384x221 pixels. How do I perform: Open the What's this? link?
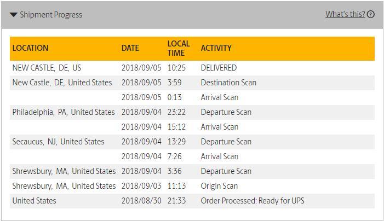pos(345,14)
